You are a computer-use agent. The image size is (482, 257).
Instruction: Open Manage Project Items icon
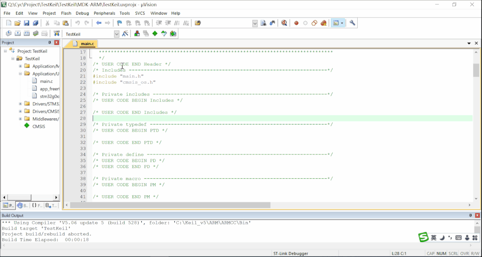pos(137,34)
